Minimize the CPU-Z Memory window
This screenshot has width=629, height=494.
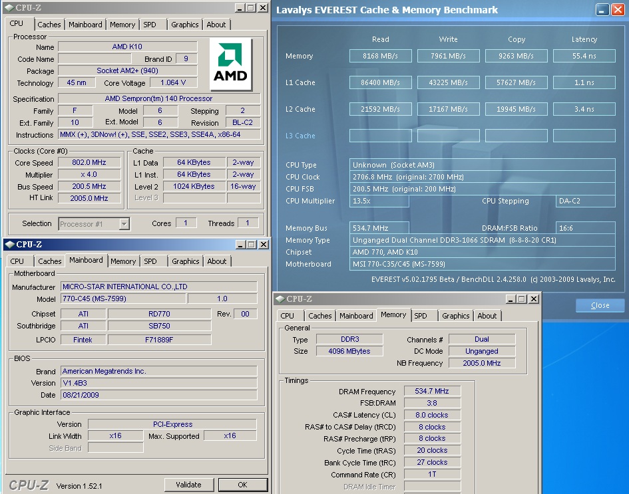tap(511, 299)
